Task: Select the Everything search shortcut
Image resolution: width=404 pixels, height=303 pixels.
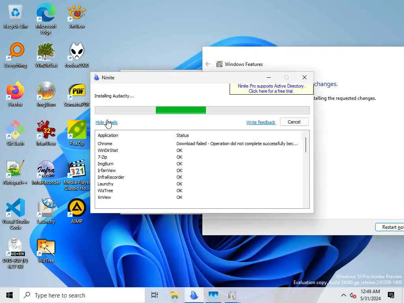Action: 15,55
